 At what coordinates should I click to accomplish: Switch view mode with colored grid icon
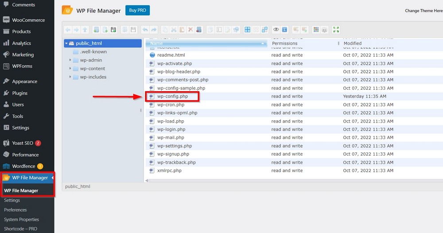(316, 30)
